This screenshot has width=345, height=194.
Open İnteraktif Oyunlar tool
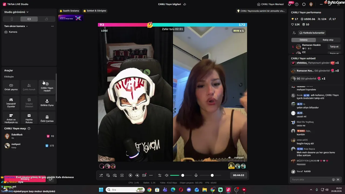pos(11,103)
